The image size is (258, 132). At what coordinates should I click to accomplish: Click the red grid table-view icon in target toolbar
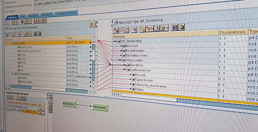(121, 30)
